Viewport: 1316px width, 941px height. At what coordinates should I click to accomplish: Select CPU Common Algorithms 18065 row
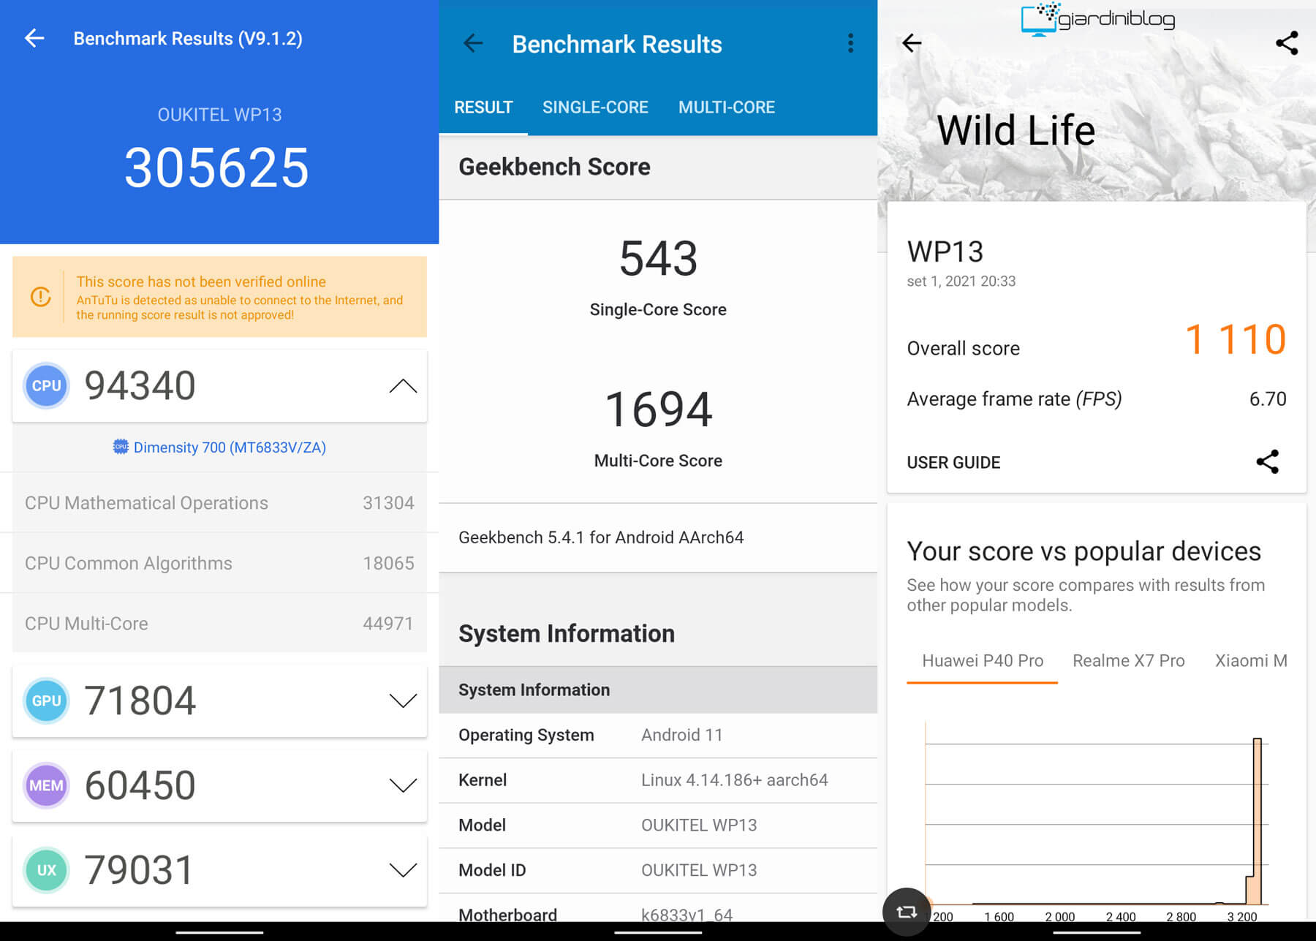[x=219, y=563]
